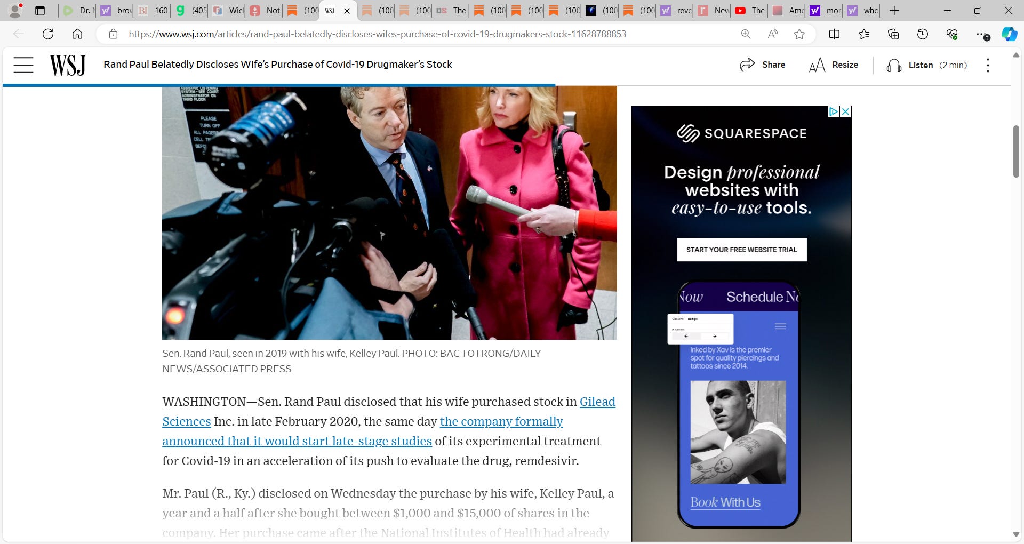1024x544 pixels.
Task: Open the Resize text option
Action: pyautogui.click(x=834, y=65)
